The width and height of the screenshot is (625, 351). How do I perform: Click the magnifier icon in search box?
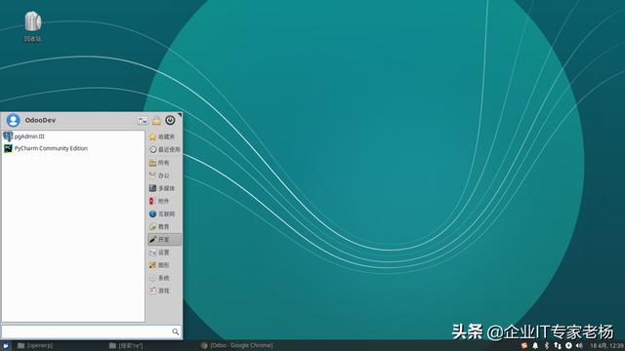[176, 331]
